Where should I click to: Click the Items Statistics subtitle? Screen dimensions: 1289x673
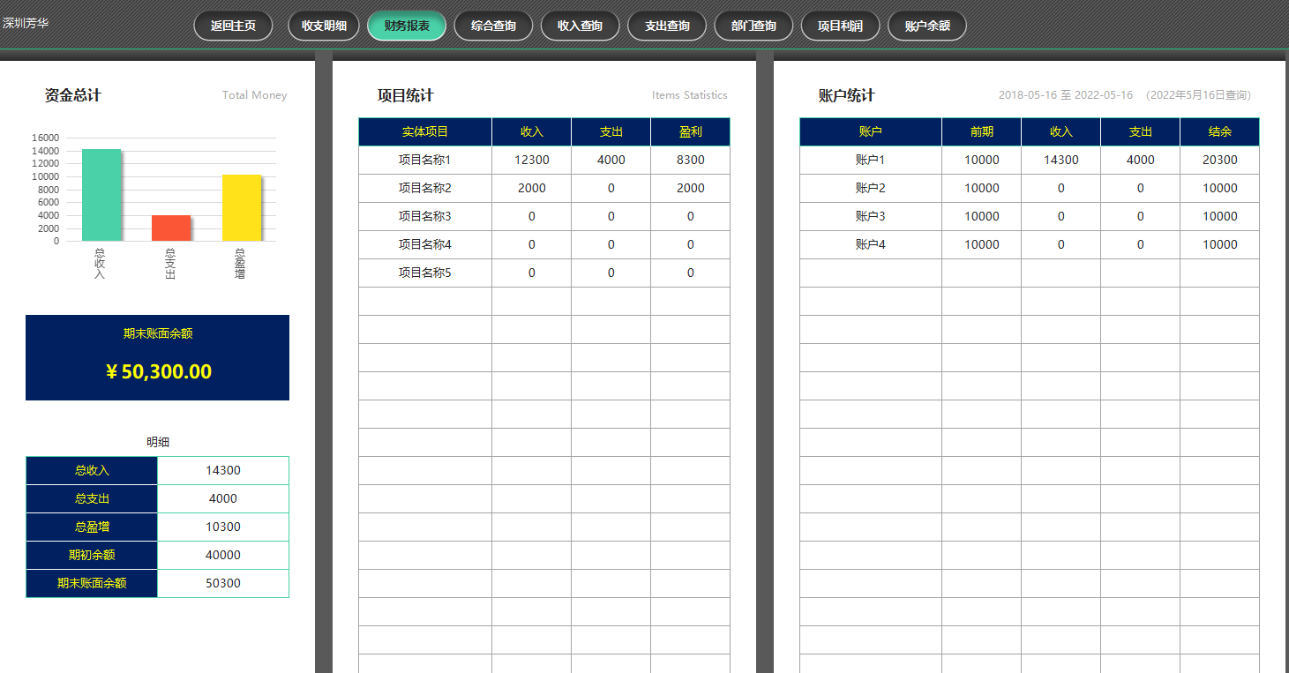tap(690, 95)
